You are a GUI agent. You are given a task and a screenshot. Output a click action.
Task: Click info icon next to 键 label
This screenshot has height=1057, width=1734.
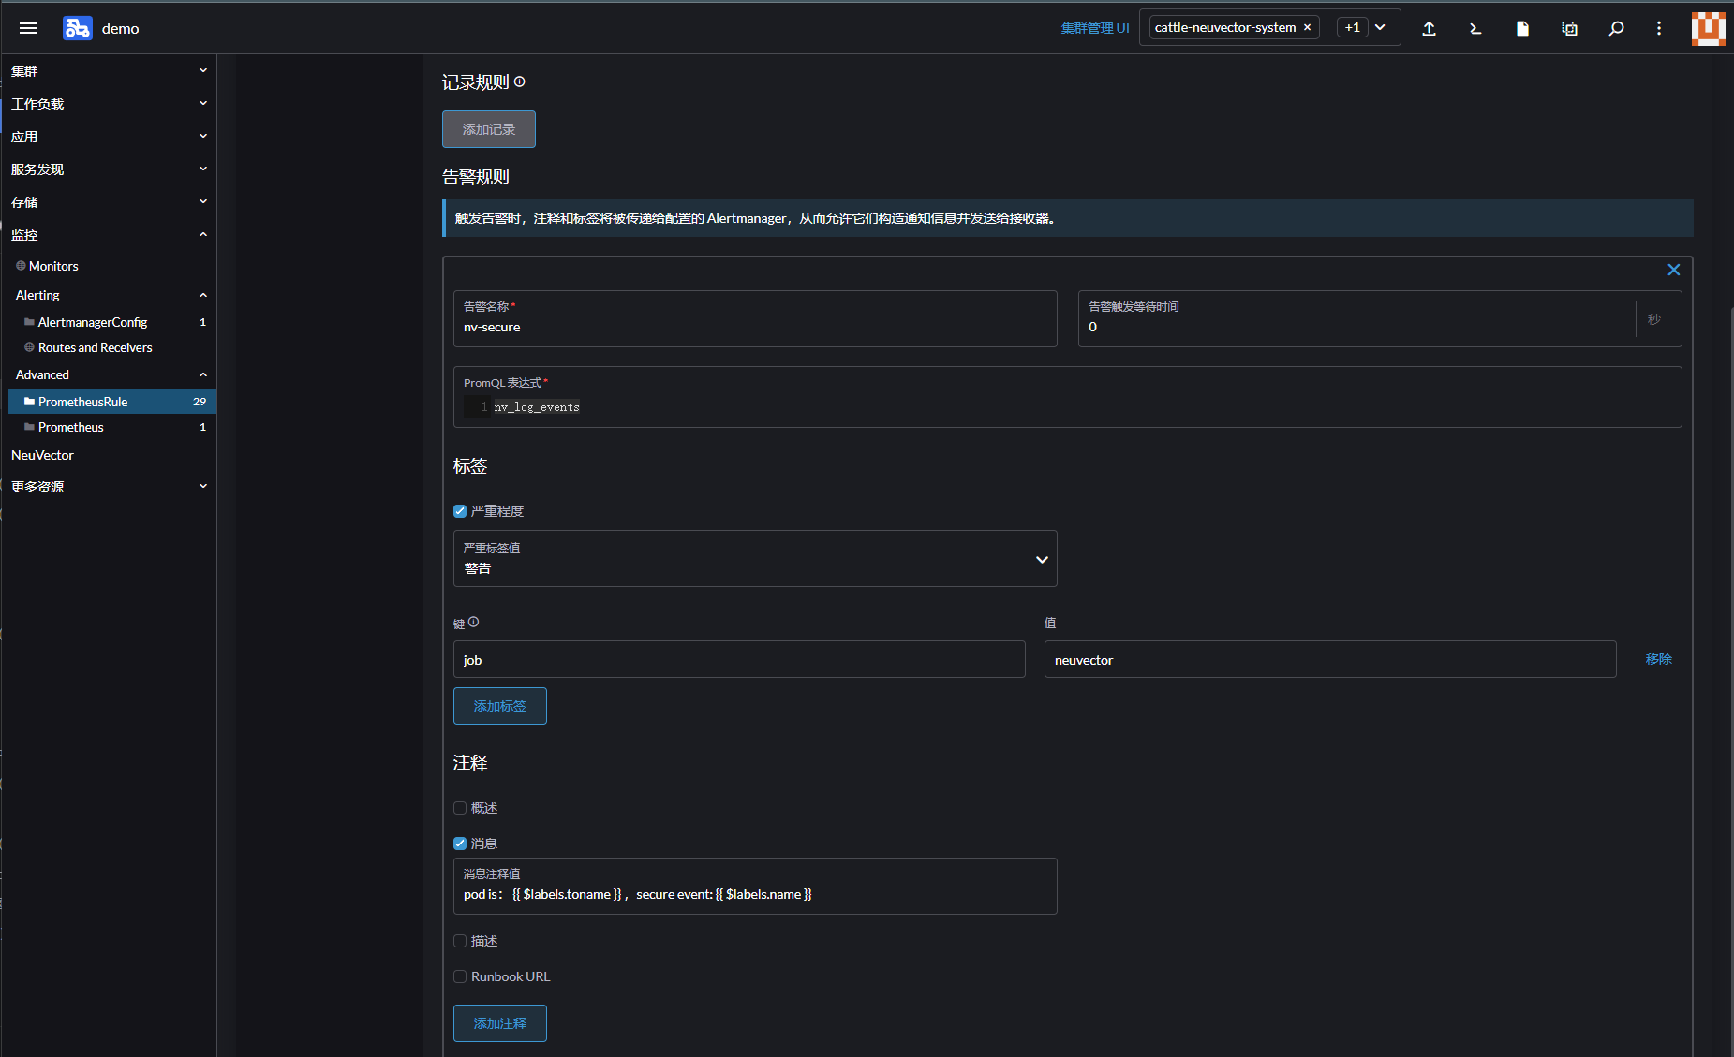point(473,622)
